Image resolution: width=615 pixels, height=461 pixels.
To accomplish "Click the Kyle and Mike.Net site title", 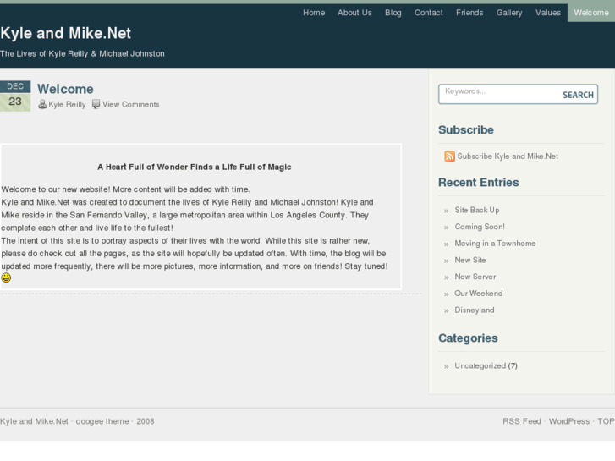I will [x=65, y=33].
